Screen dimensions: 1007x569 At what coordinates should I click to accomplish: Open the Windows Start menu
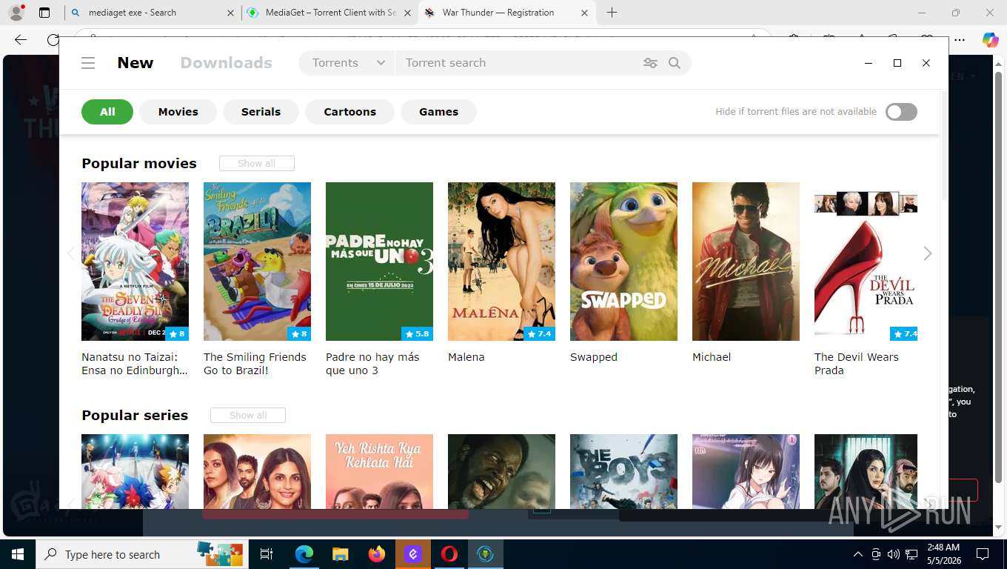(18, 554)
